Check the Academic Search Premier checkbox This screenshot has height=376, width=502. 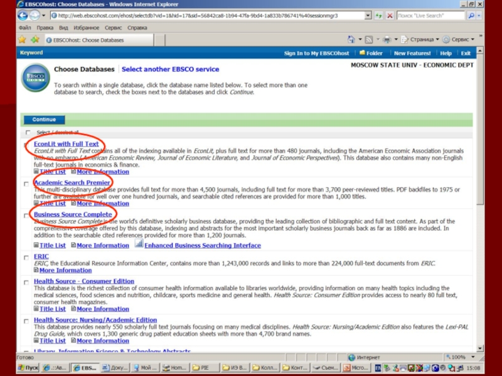pyautogui.click(x=27, y=182)
